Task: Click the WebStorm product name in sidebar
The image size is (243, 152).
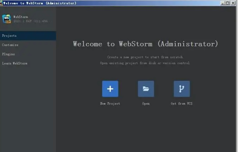Action: click(21, 17)
